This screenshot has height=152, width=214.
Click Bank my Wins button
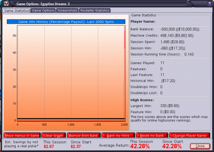point(118,136)
